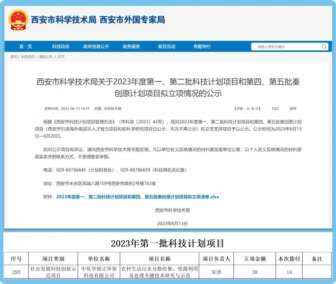
Task: Download the attached 拟立项清单.xlsx file
Action: (138, 197)
